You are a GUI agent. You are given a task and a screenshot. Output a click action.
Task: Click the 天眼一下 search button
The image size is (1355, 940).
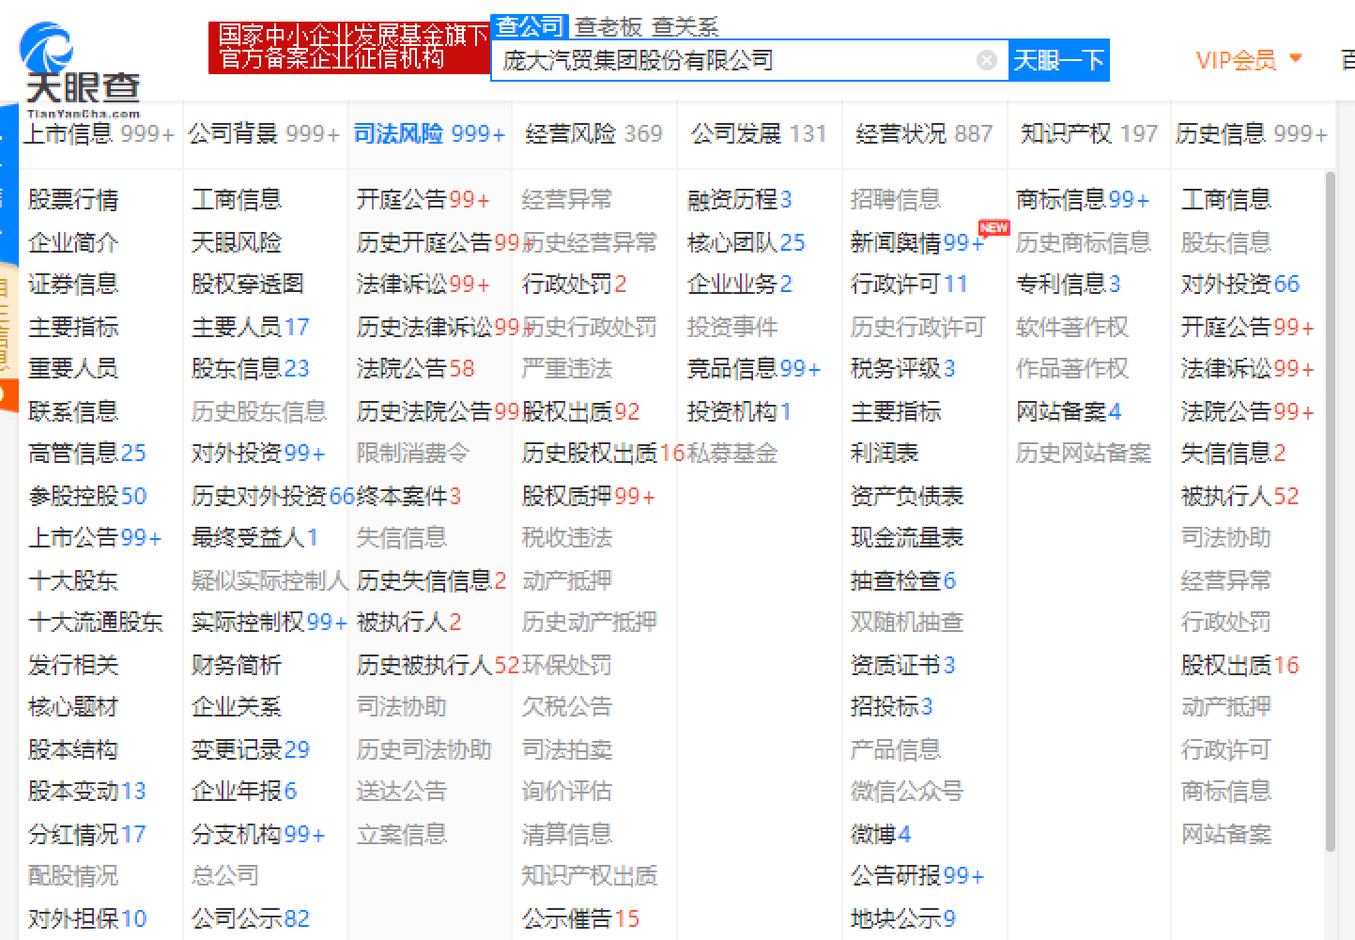[1058, 61]
